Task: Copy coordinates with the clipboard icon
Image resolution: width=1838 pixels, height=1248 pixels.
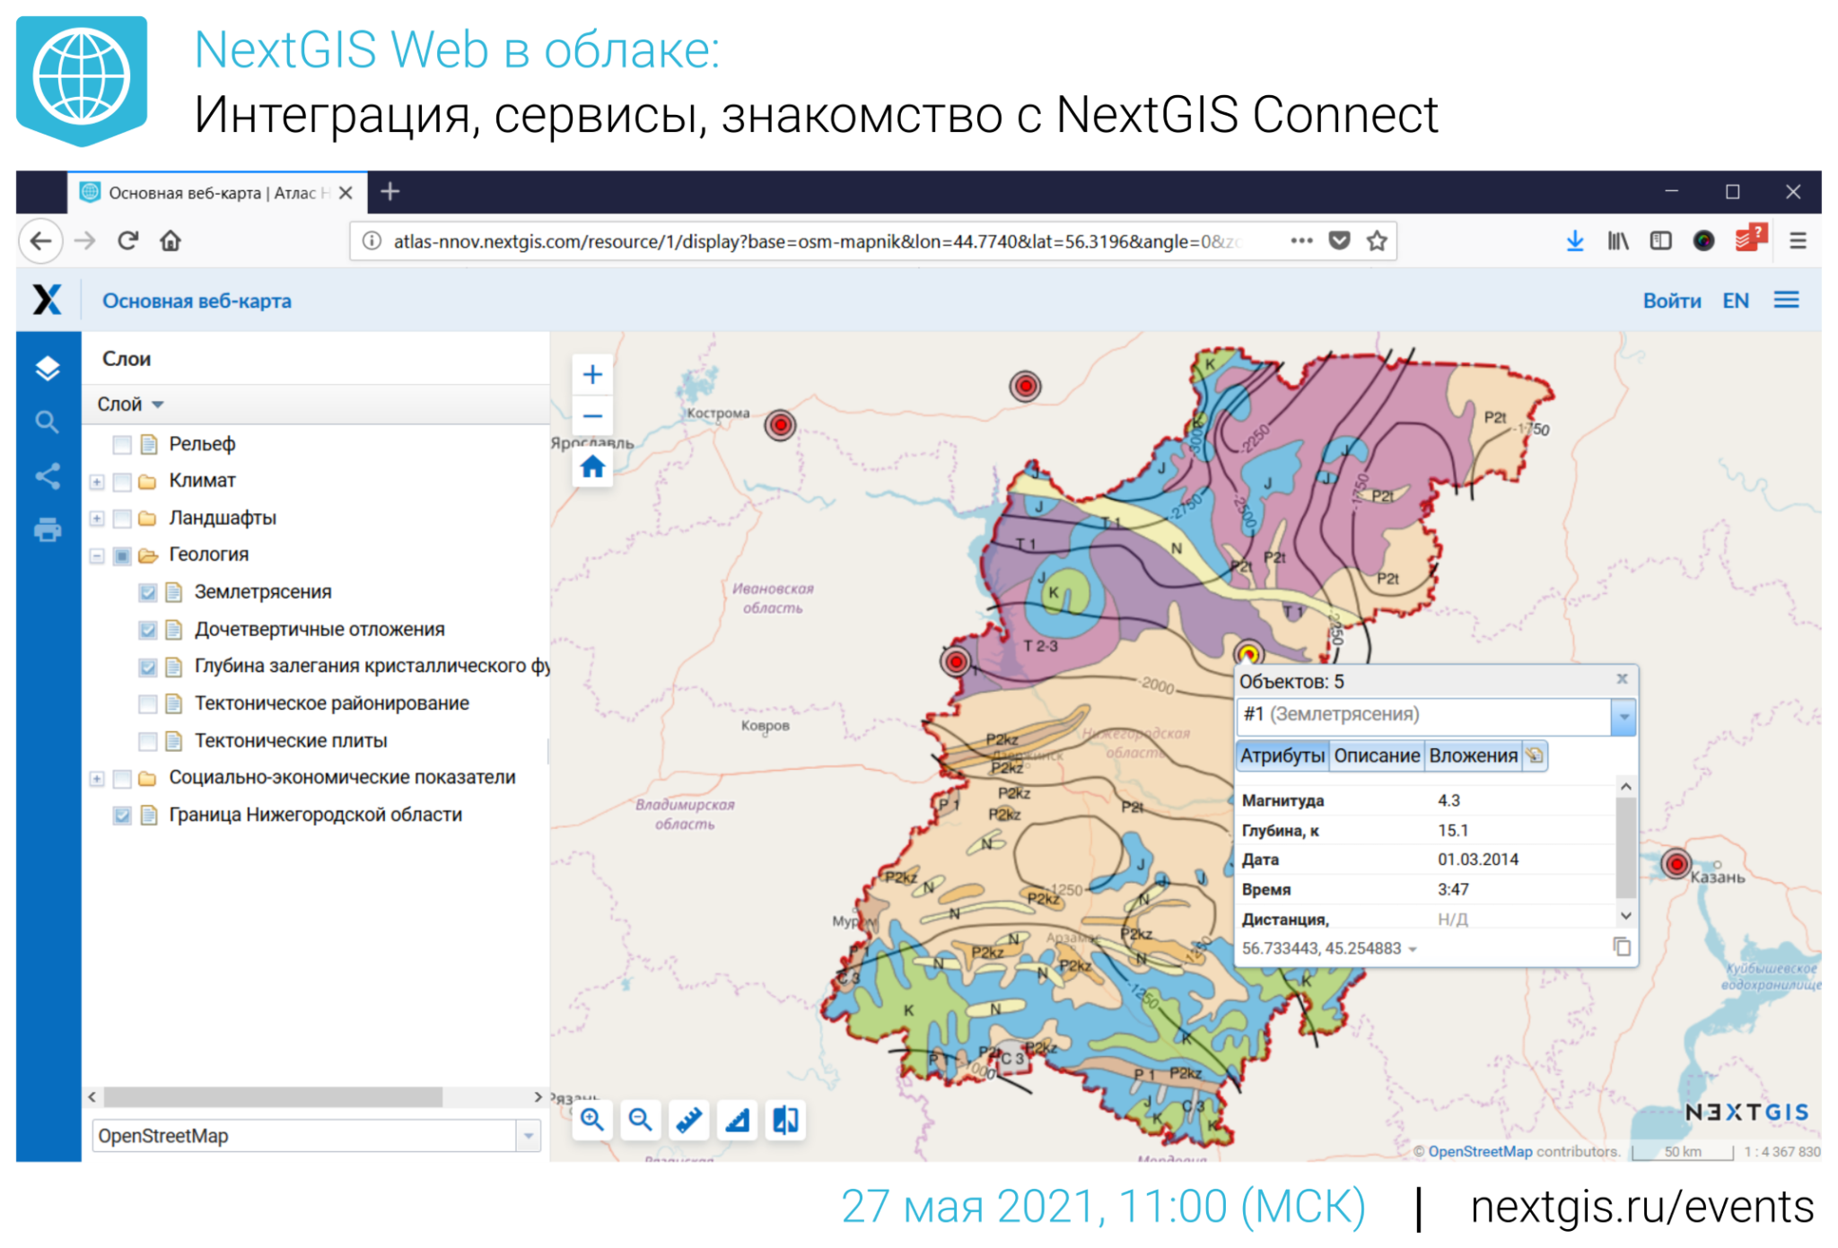Action: point(1621,947)
